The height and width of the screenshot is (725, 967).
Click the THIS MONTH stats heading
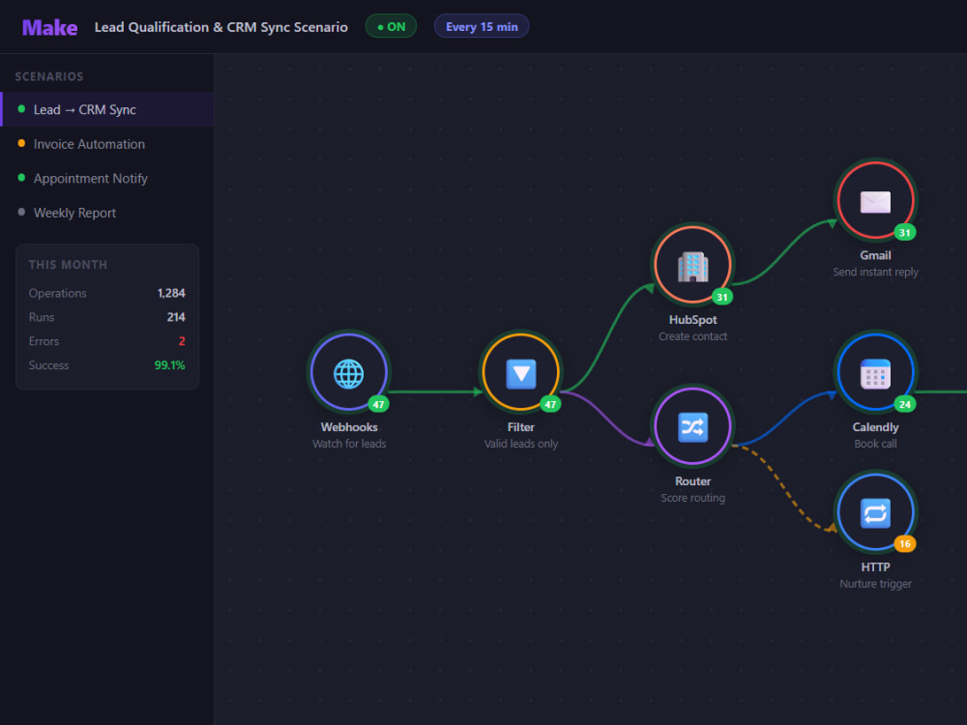click(x=68, y=265)
